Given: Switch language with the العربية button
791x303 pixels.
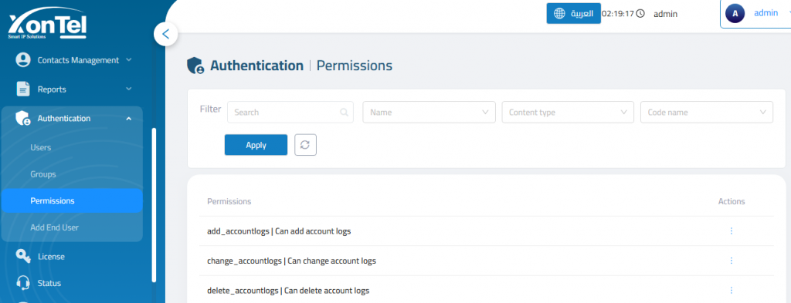Looking at the screenshot, I should [574, 13].
